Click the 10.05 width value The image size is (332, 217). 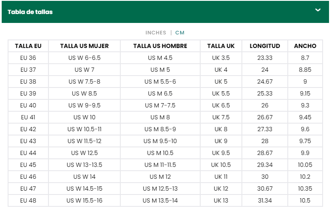click(x=305, y=165)
